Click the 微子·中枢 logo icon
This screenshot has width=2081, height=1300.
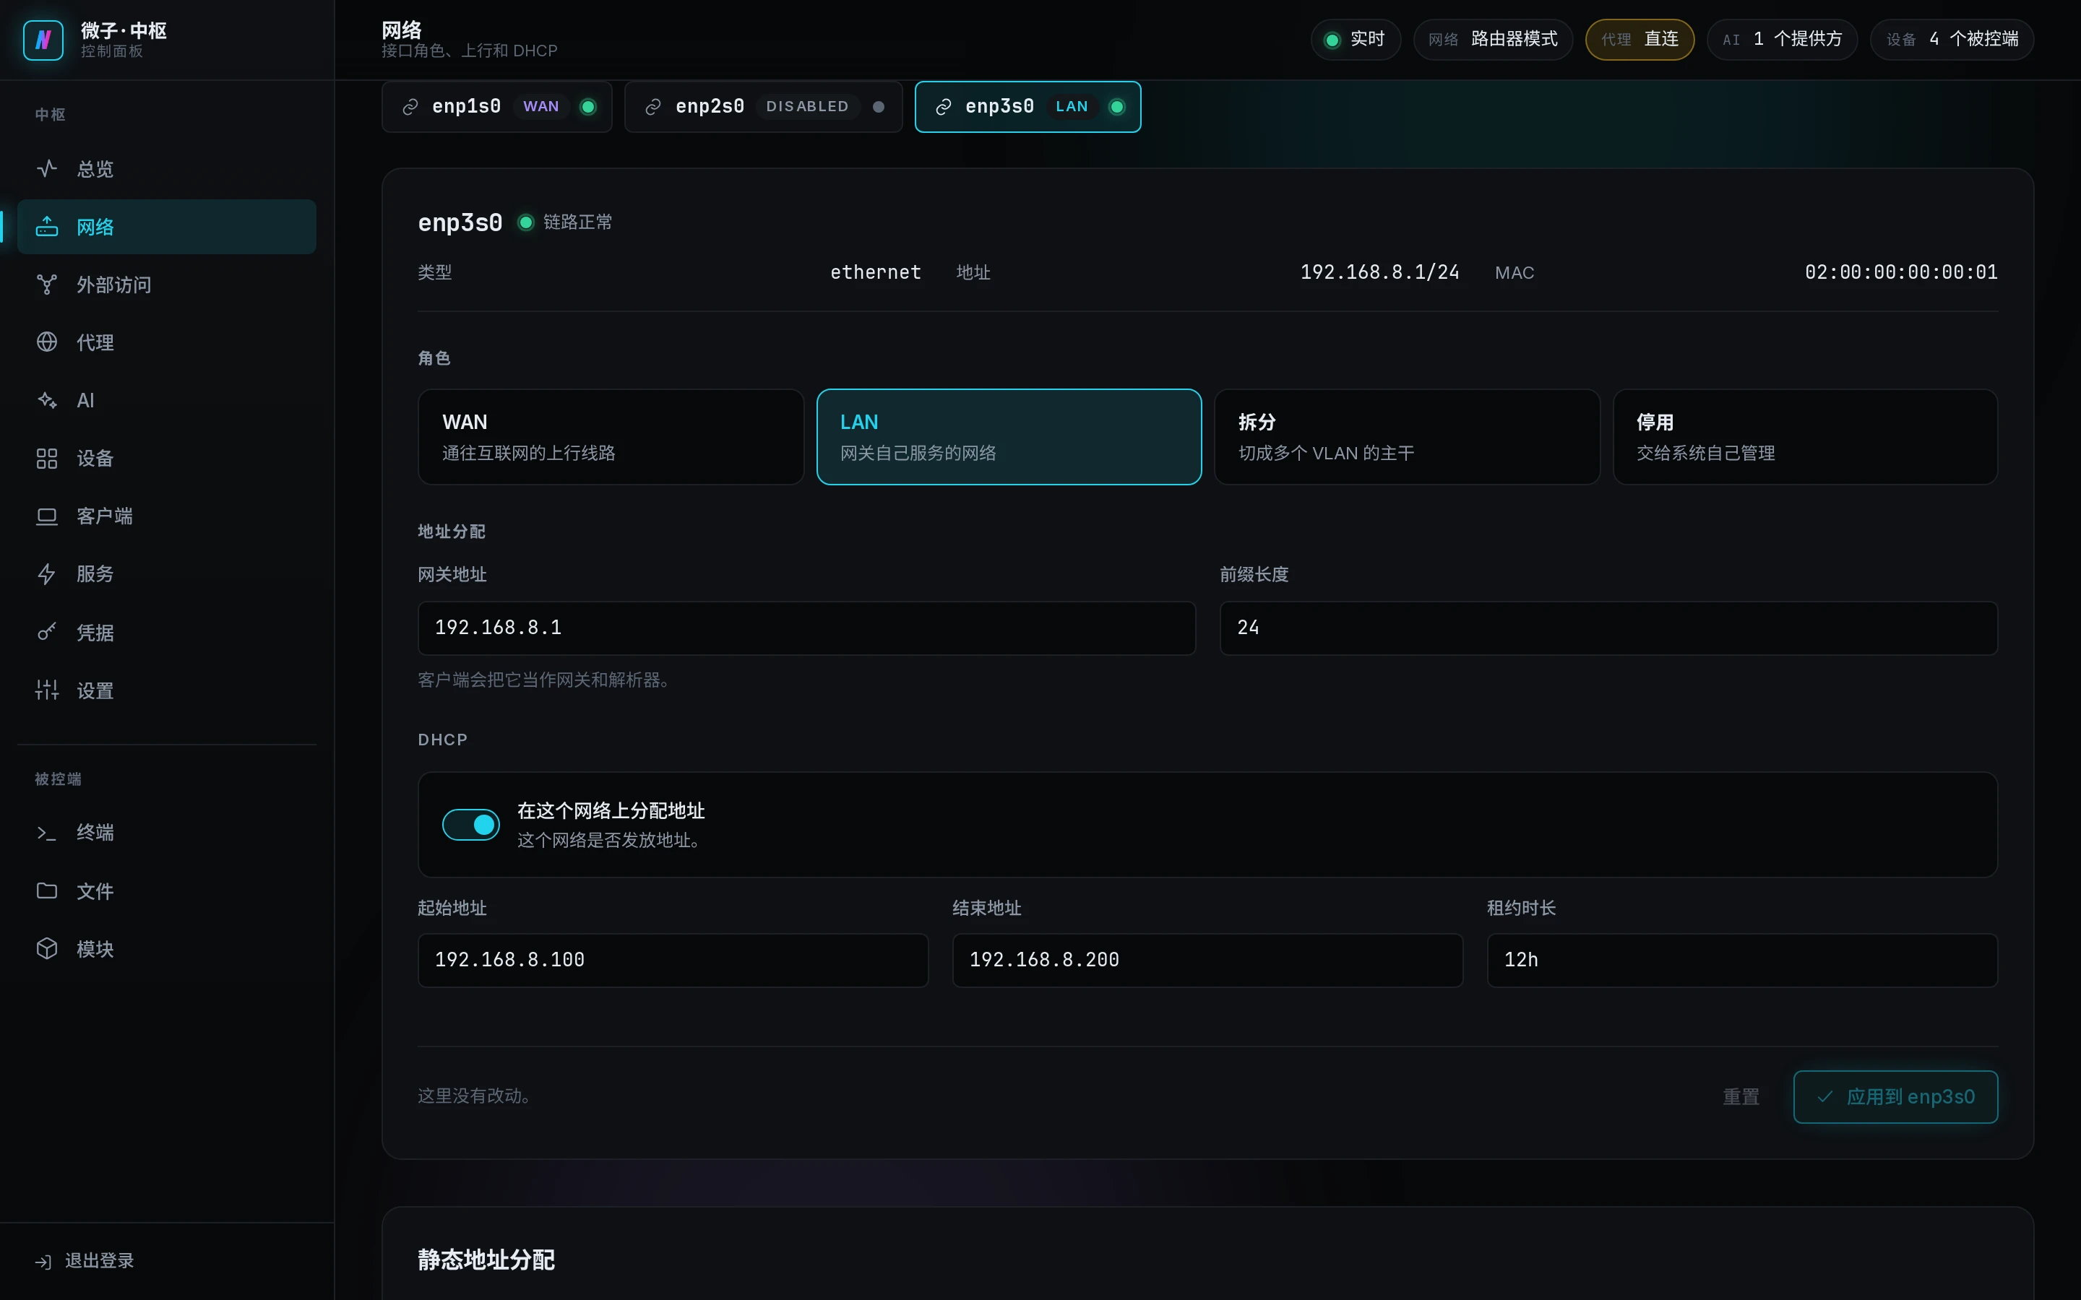point(43,40)
